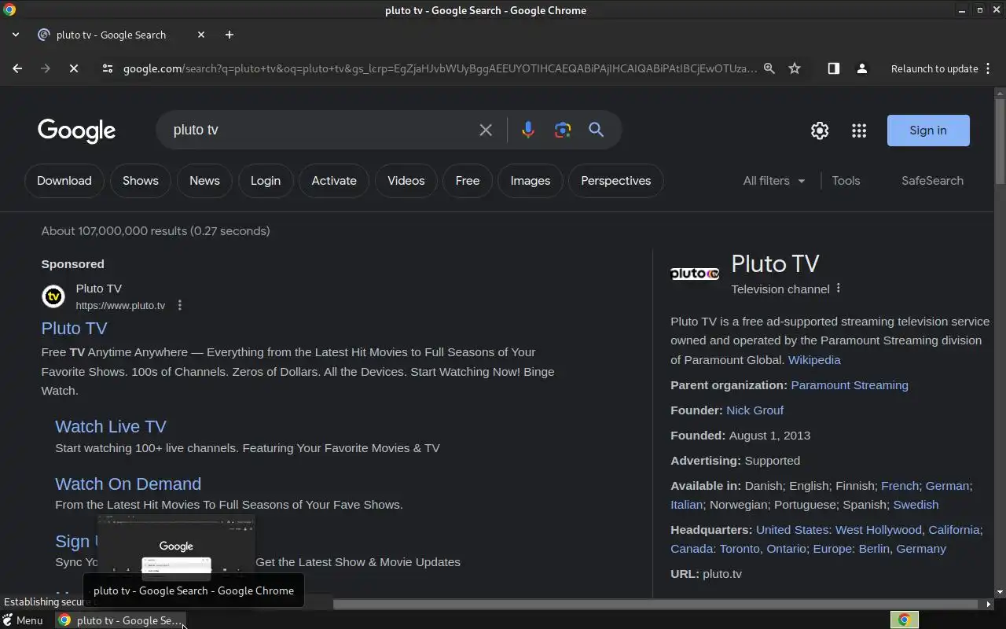Stop loading the page

(x=73, y=68)
